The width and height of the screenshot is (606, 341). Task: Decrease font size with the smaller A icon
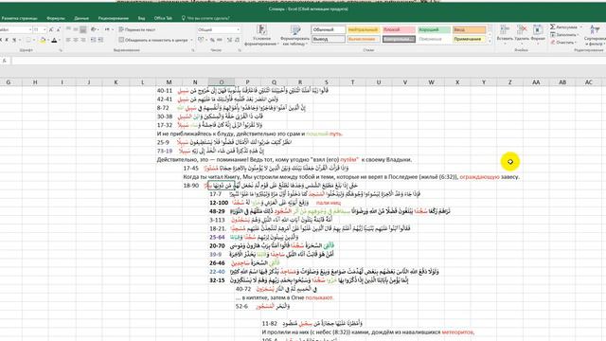58,29
